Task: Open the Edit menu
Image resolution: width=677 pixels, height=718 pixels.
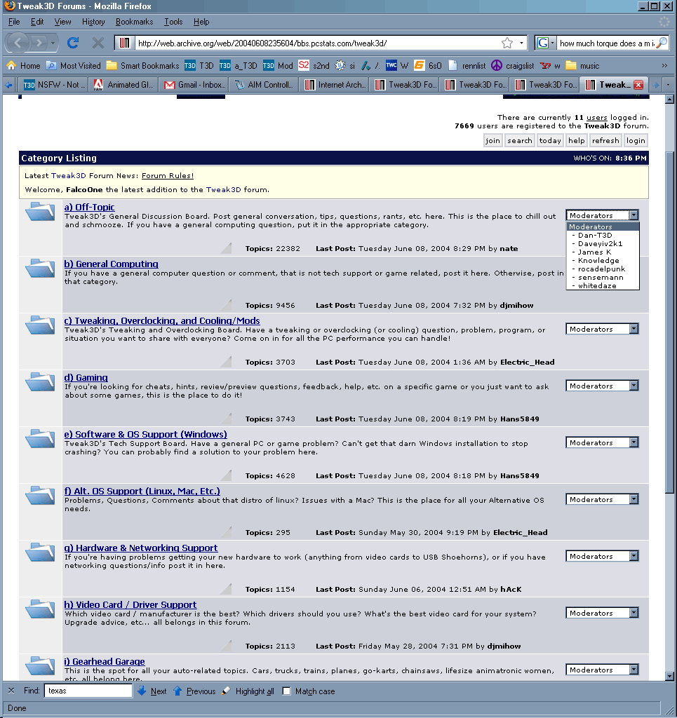Action: (37, 22)
